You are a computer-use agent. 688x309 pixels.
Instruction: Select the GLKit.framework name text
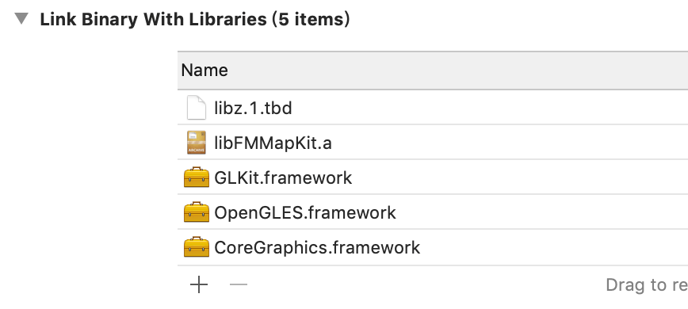[x=283, y=178]
